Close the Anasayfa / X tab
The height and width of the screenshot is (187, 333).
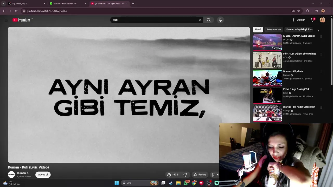pyautogui.click(x=44, y=4)
